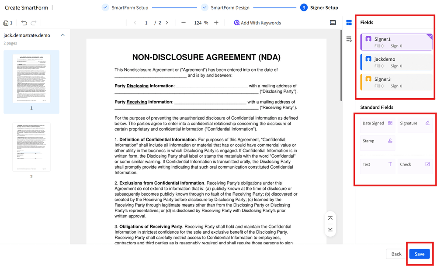Select the jackdemo recipient card

click(396, 62)
